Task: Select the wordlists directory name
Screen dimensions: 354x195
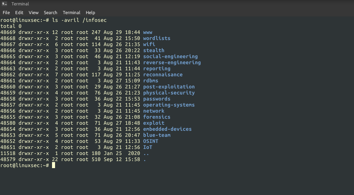Action: [156, 38]
